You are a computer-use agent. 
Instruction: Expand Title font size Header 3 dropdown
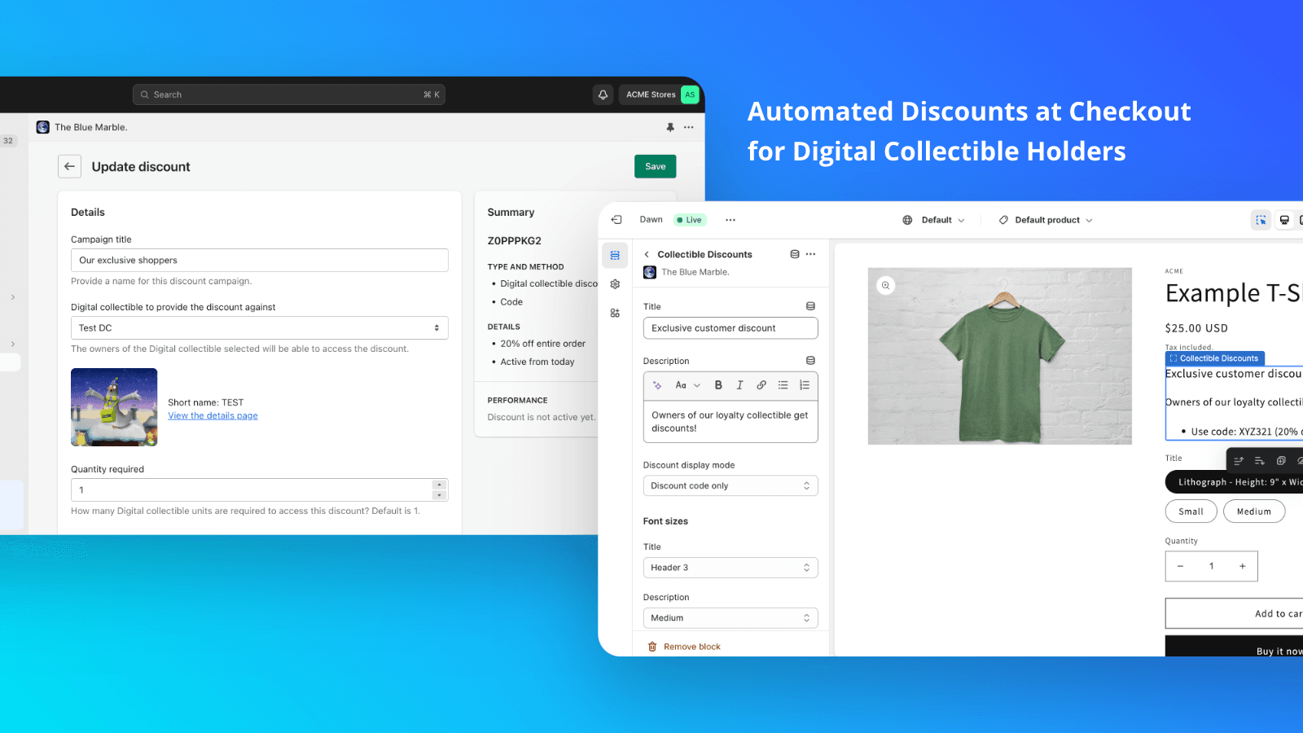730,568
